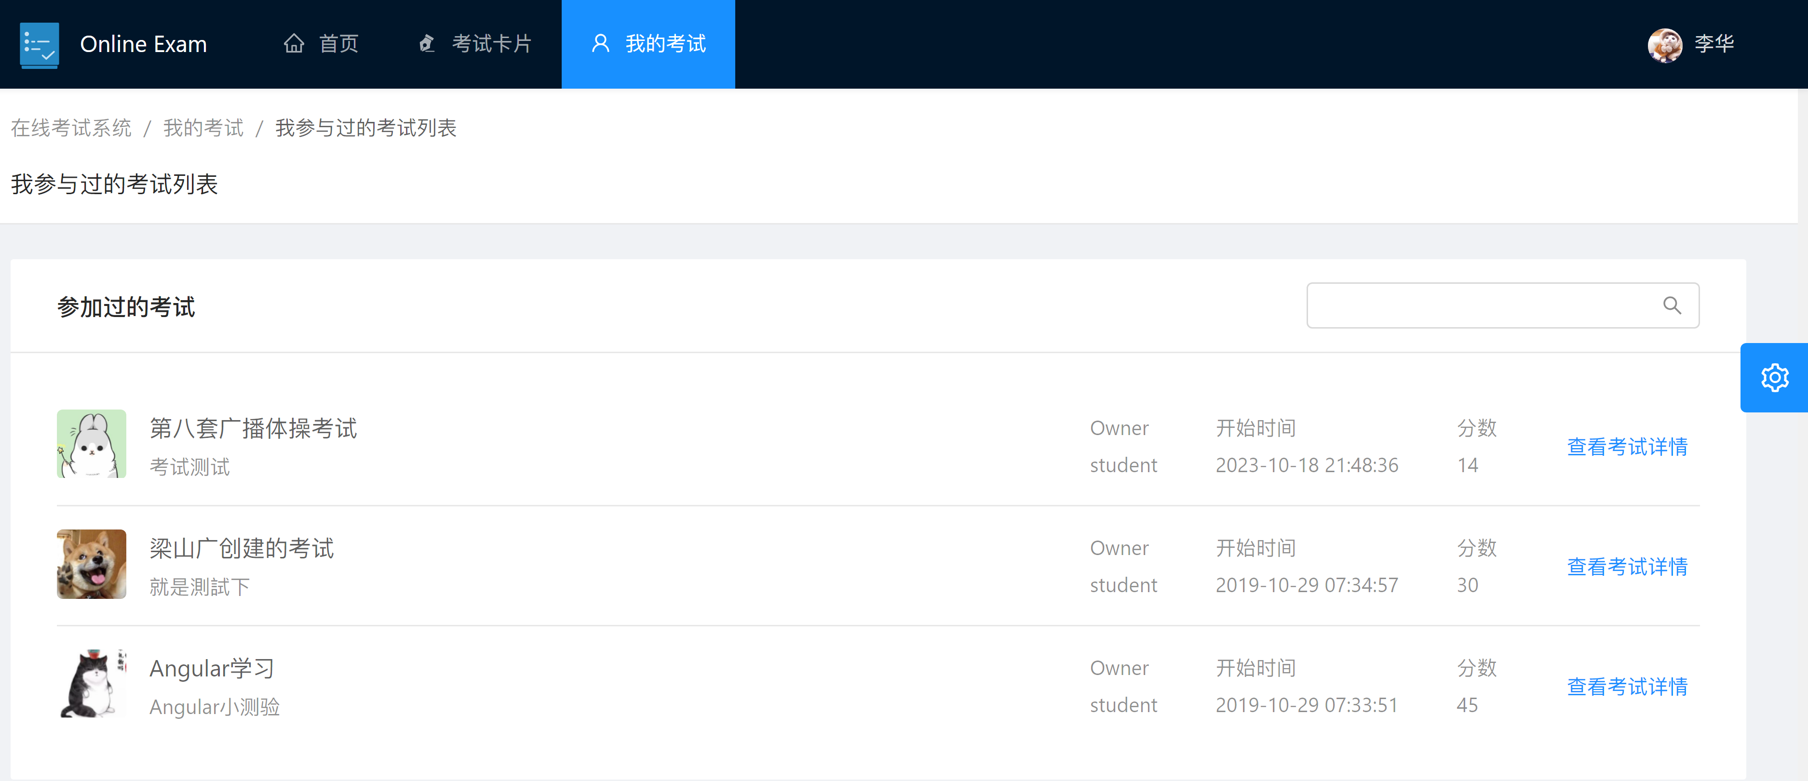Click the 李华 user avatar
Viewport: 1808px width, 781px height.
tap(1664, 45)
